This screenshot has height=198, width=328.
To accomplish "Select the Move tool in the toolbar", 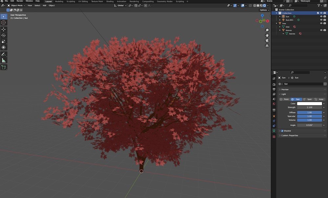I will [x=4, y=29].
